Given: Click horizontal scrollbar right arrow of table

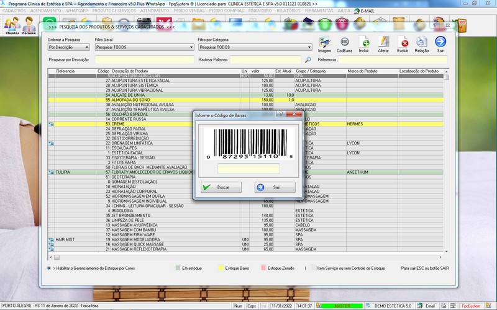Looking at the screenshot, I should coord(440,257).
